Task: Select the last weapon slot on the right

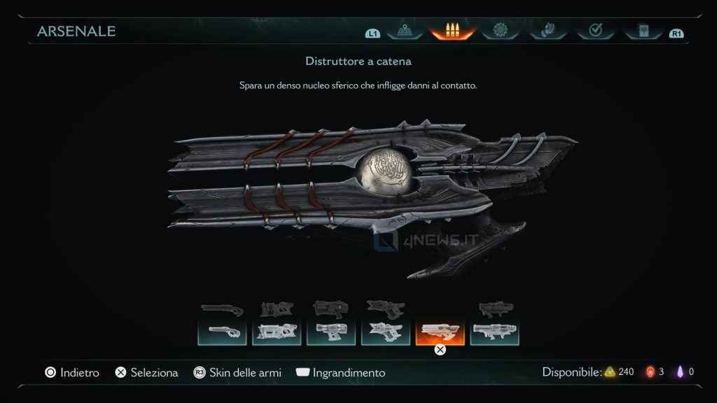Action: pyautogui.click(x=494, y=332)
